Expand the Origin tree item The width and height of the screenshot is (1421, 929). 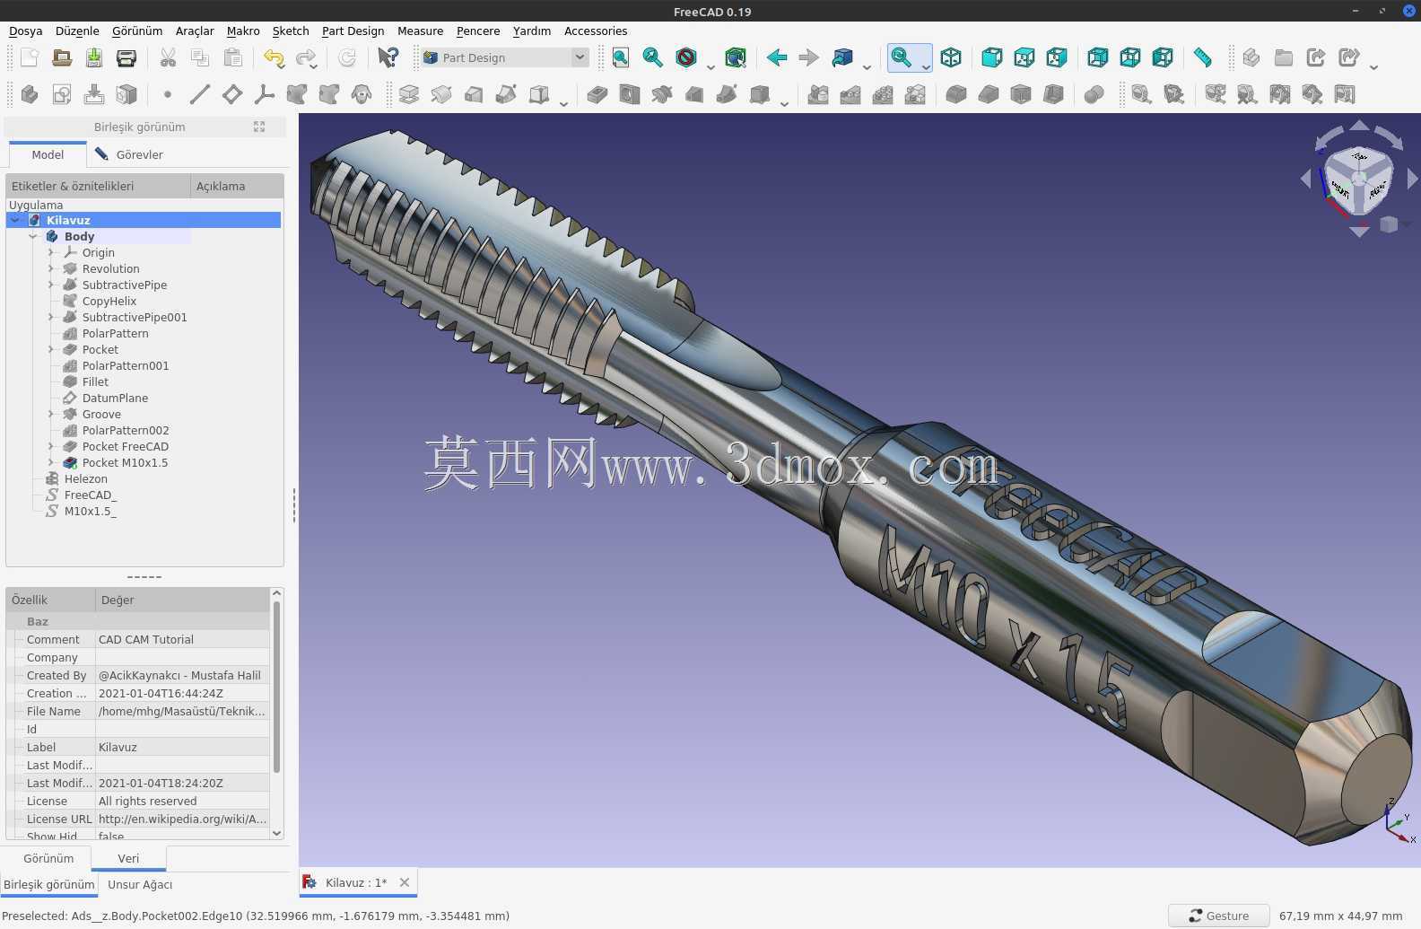[x=51, y=252]
